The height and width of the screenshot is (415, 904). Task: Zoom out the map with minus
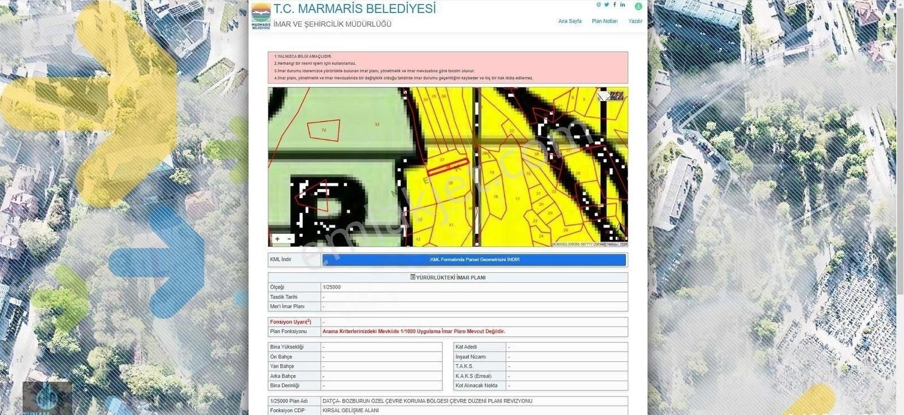(x=290, y=239)
